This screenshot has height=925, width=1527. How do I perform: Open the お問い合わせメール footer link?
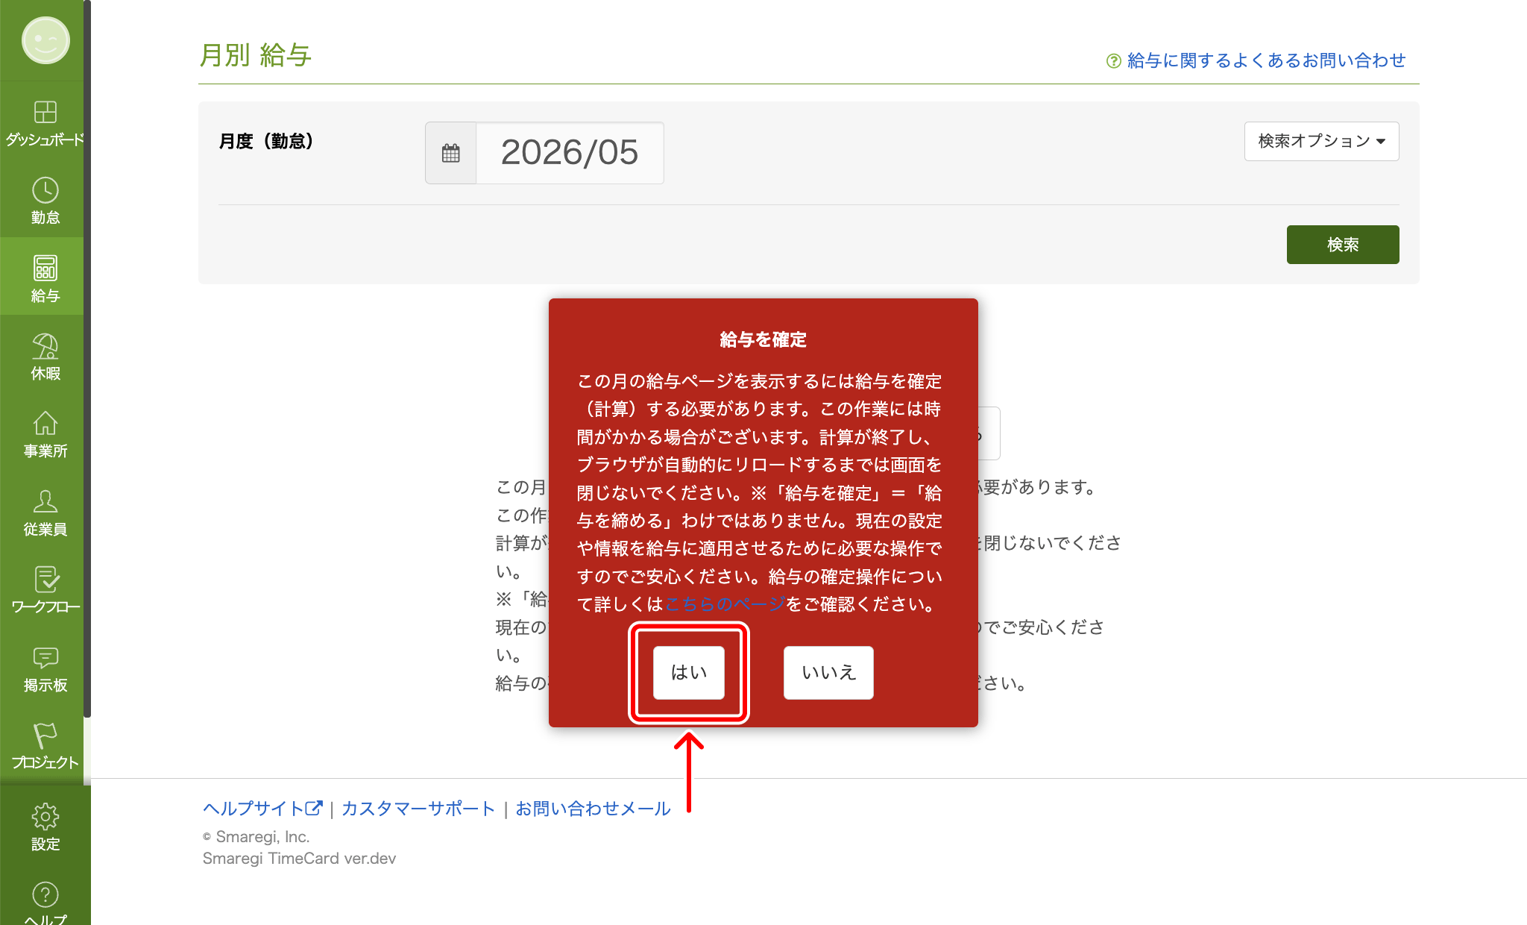[593, 809]
